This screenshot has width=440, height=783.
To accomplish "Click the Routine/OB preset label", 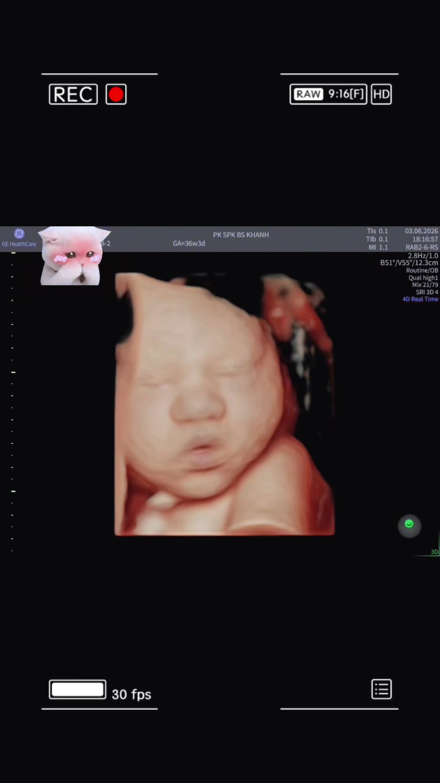I will point(422,270).
